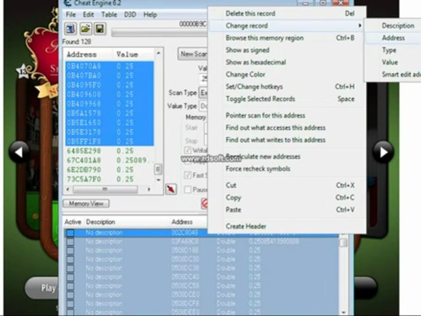The height and width of the screenshot is (316, 421).
Task: Select Show as hexadecimal option
Action: [287, 62]
